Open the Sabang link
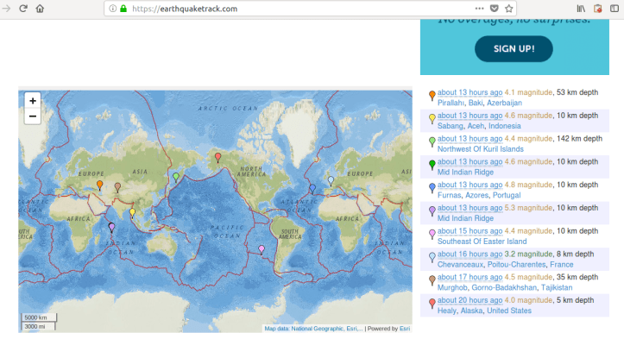 [x=451, y=126]
